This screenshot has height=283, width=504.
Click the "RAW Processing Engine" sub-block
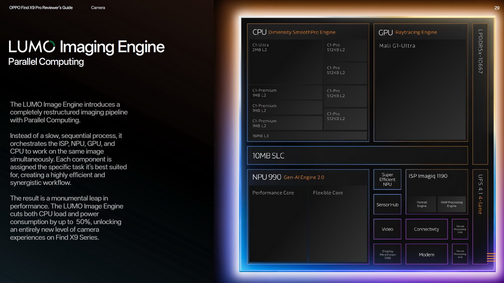click(x=452, y=204)
